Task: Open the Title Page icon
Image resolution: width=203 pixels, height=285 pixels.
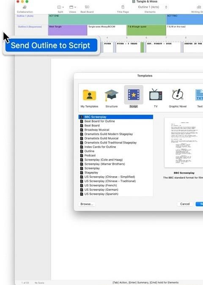Action: click(123, 7)
